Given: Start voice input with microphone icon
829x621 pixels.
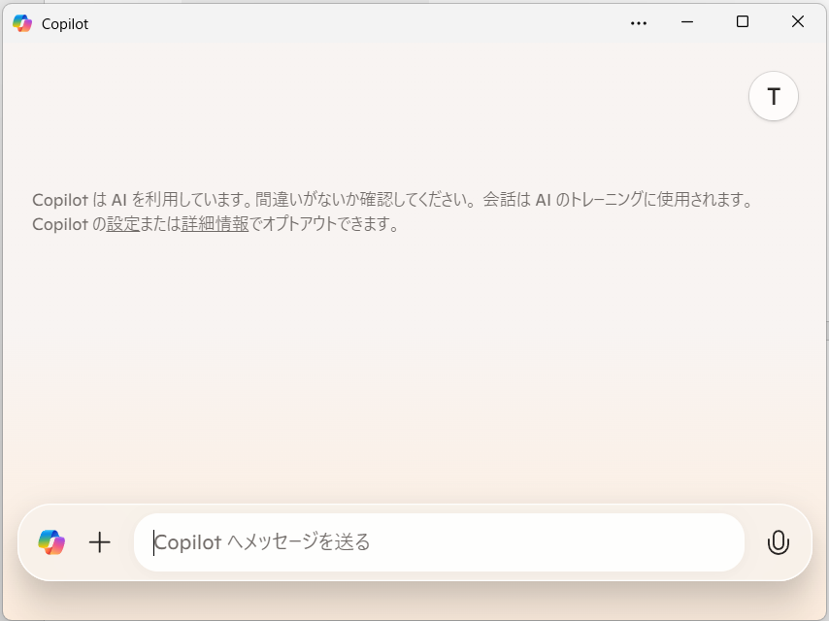Looking at the screenshot, I should [x=778, y=542].
